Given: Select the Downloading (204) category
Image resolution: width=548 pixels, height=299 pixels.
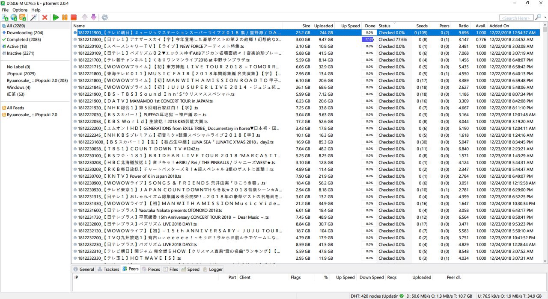Looking at the screenshot, I should click(x=35, y=33).
